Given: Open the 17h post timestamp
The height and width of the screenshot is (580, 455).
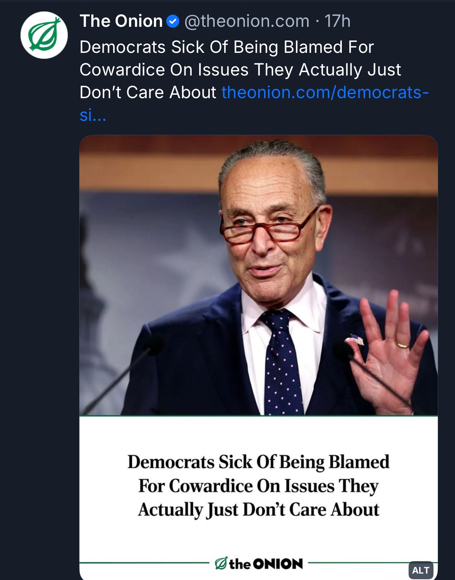Looking at the screenshot, I should [x=337, y=21].
